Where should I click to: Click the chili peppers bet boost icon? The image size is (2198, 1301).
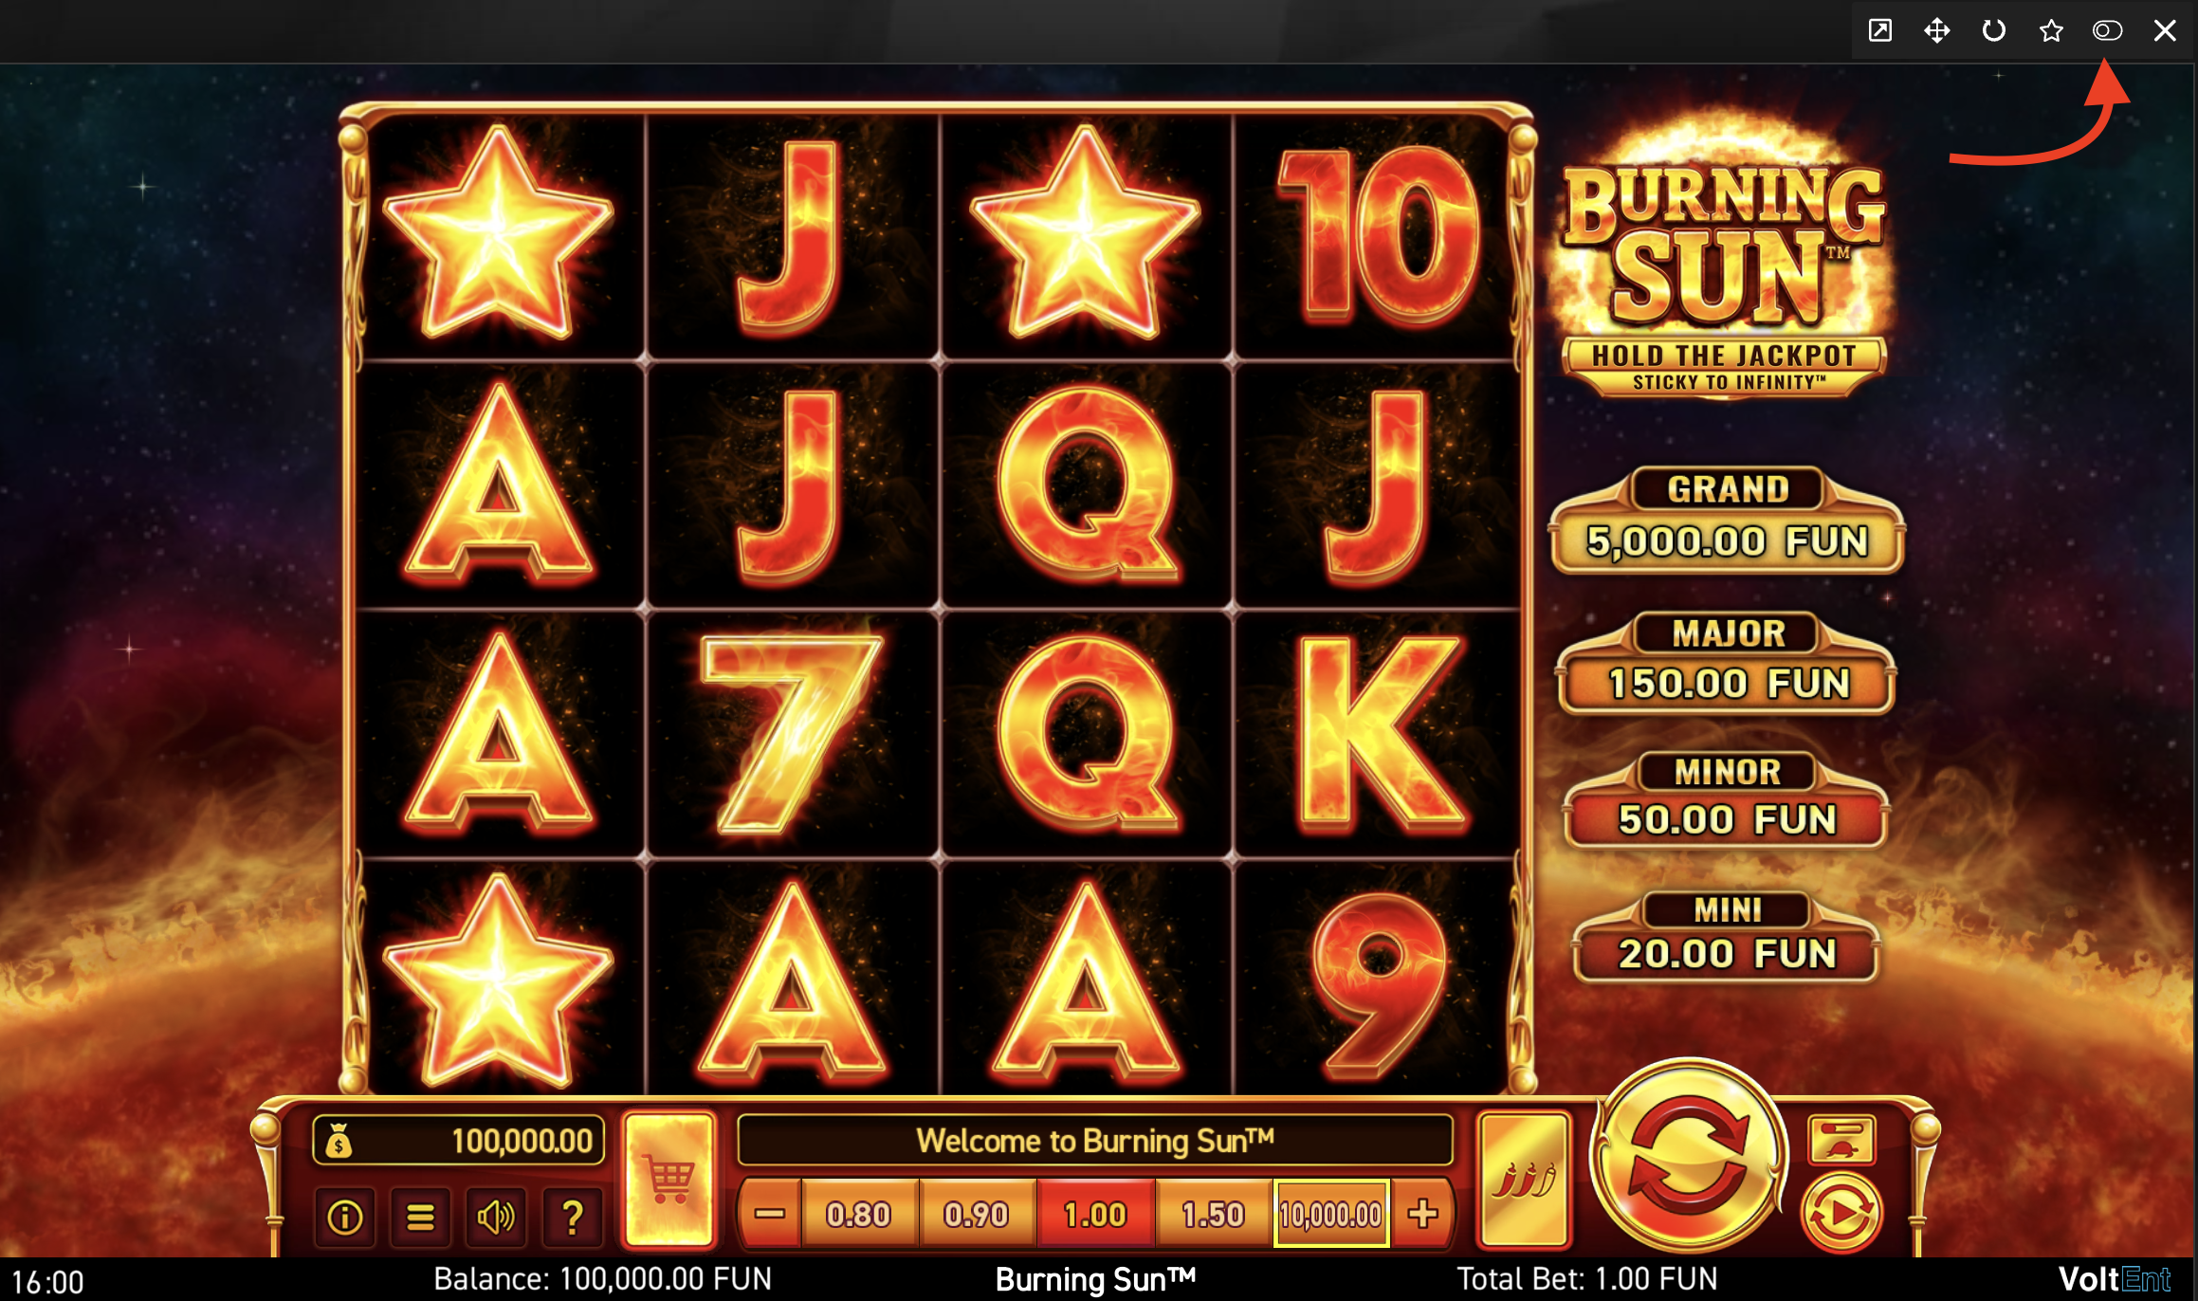pyautogui.click(x=1524, y=1179)
